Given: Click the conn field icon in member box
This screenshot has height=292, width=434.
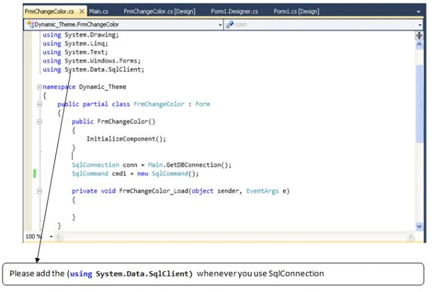Looking at the screenshot, I should coord(229,25).
